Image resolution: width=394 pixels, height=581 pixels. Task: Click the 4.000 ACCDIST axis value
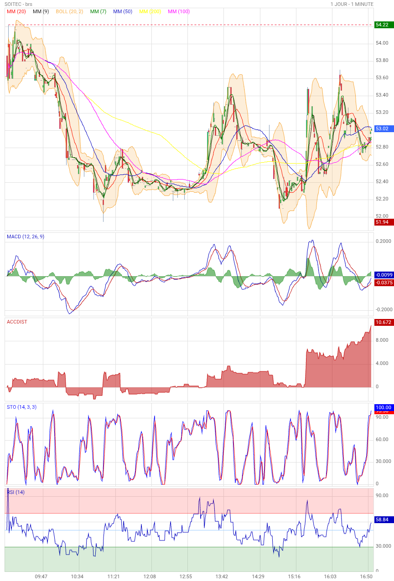click(382, 364)
